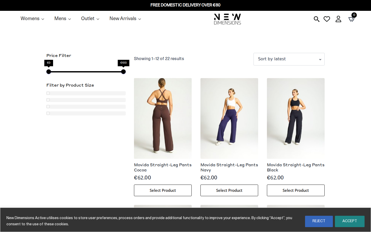Click the maximum price slider handle
The width and height of the screenshot is (371, 232).
click(x=123, y=72)
